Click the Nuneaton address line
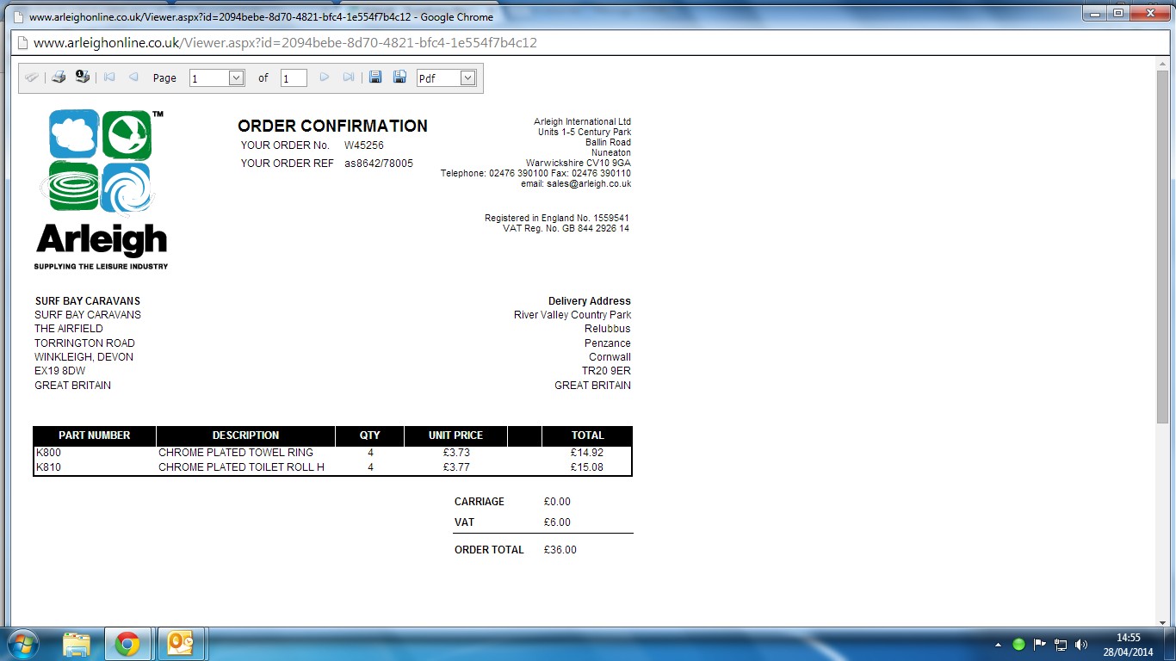Image resolution: width=1176 pixels, height=661 pixels. coord(611,153)
